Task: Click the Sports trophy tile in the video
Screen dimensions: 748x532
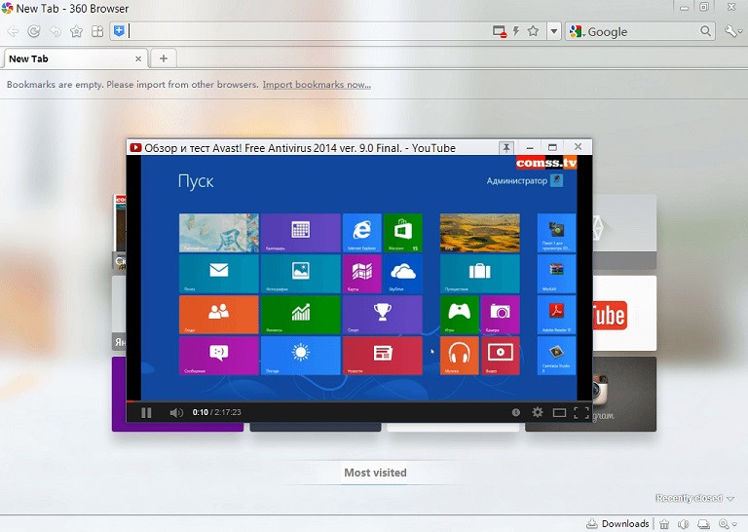Action: point(383,315)
